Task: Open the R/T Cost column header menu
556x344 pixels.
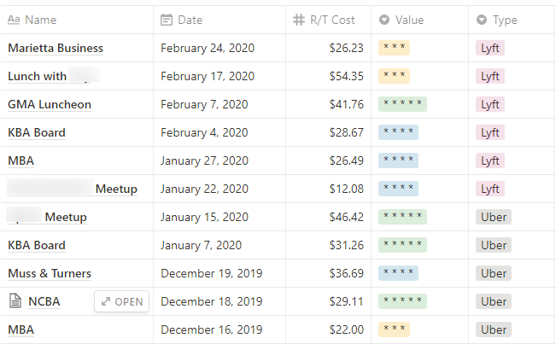Action: click(x=328, y=20)
